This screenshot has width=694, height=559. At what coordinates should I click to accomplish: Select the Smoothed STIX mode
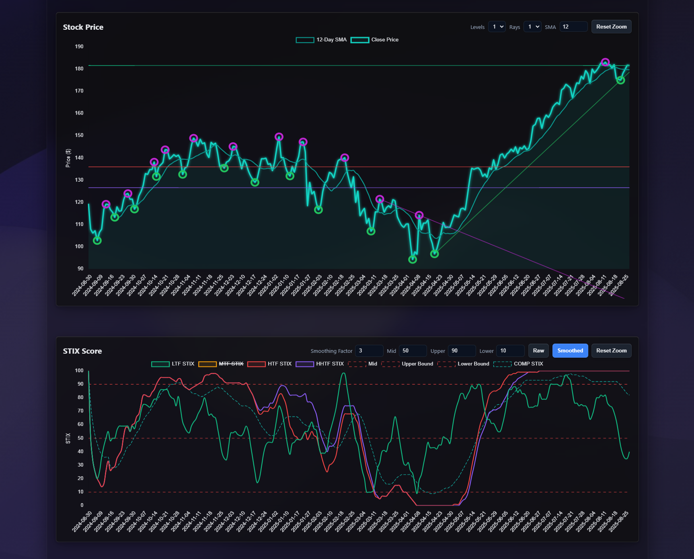click(x=570, y=351)
